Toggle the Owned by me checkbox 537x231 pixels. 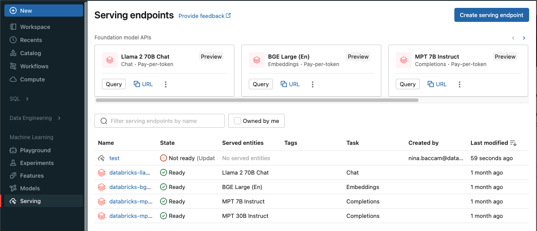(237, 121)
